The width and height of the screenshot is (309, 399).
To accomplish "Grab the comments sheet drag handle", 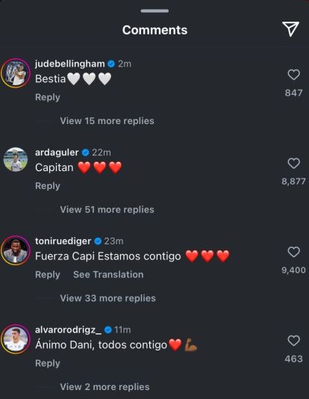I will [154, 11].
